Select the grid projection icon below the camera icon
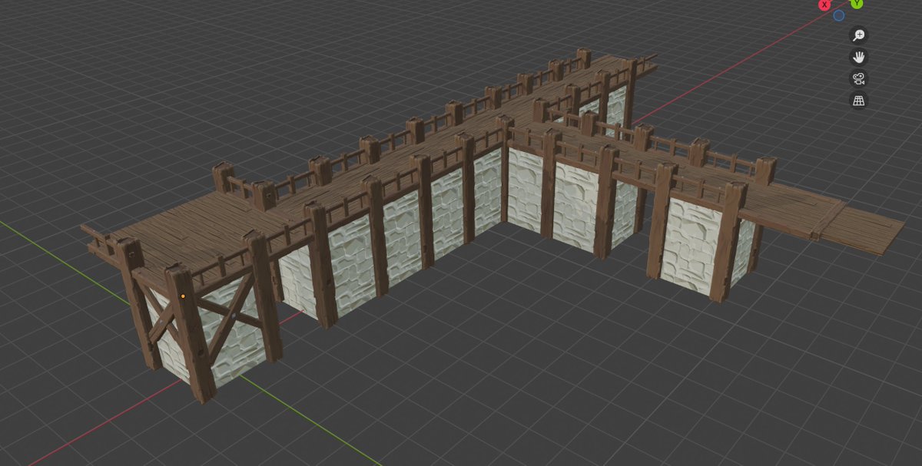The height and width of the screenshot is (466, 922). [858, 99]
